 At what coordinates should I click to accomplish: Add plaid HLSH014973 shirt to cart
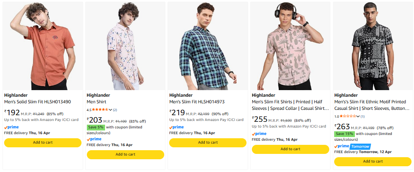coord(208,142)
